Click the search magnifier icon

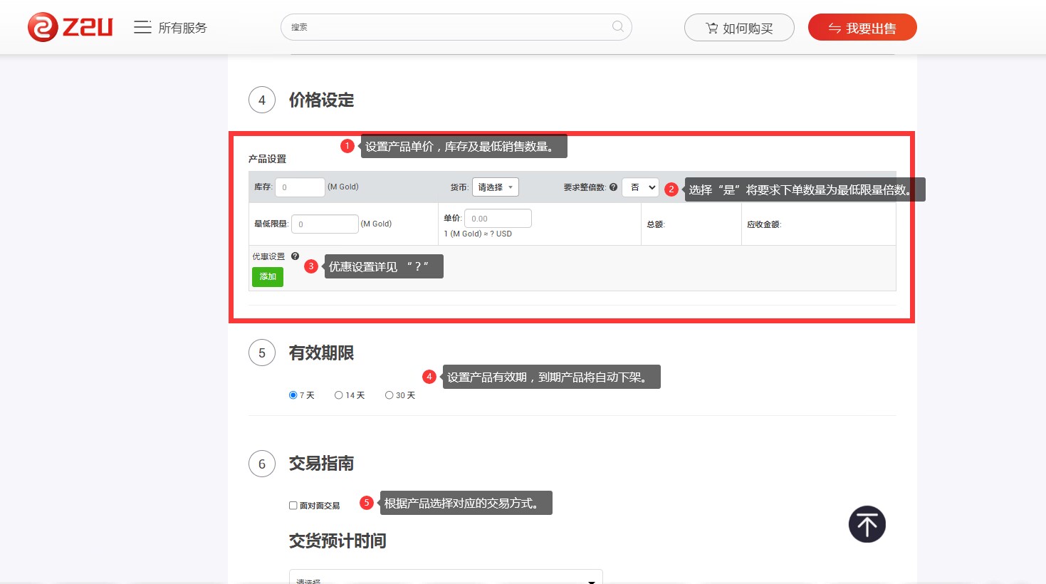pyautogui.click(x=617, y=26)
